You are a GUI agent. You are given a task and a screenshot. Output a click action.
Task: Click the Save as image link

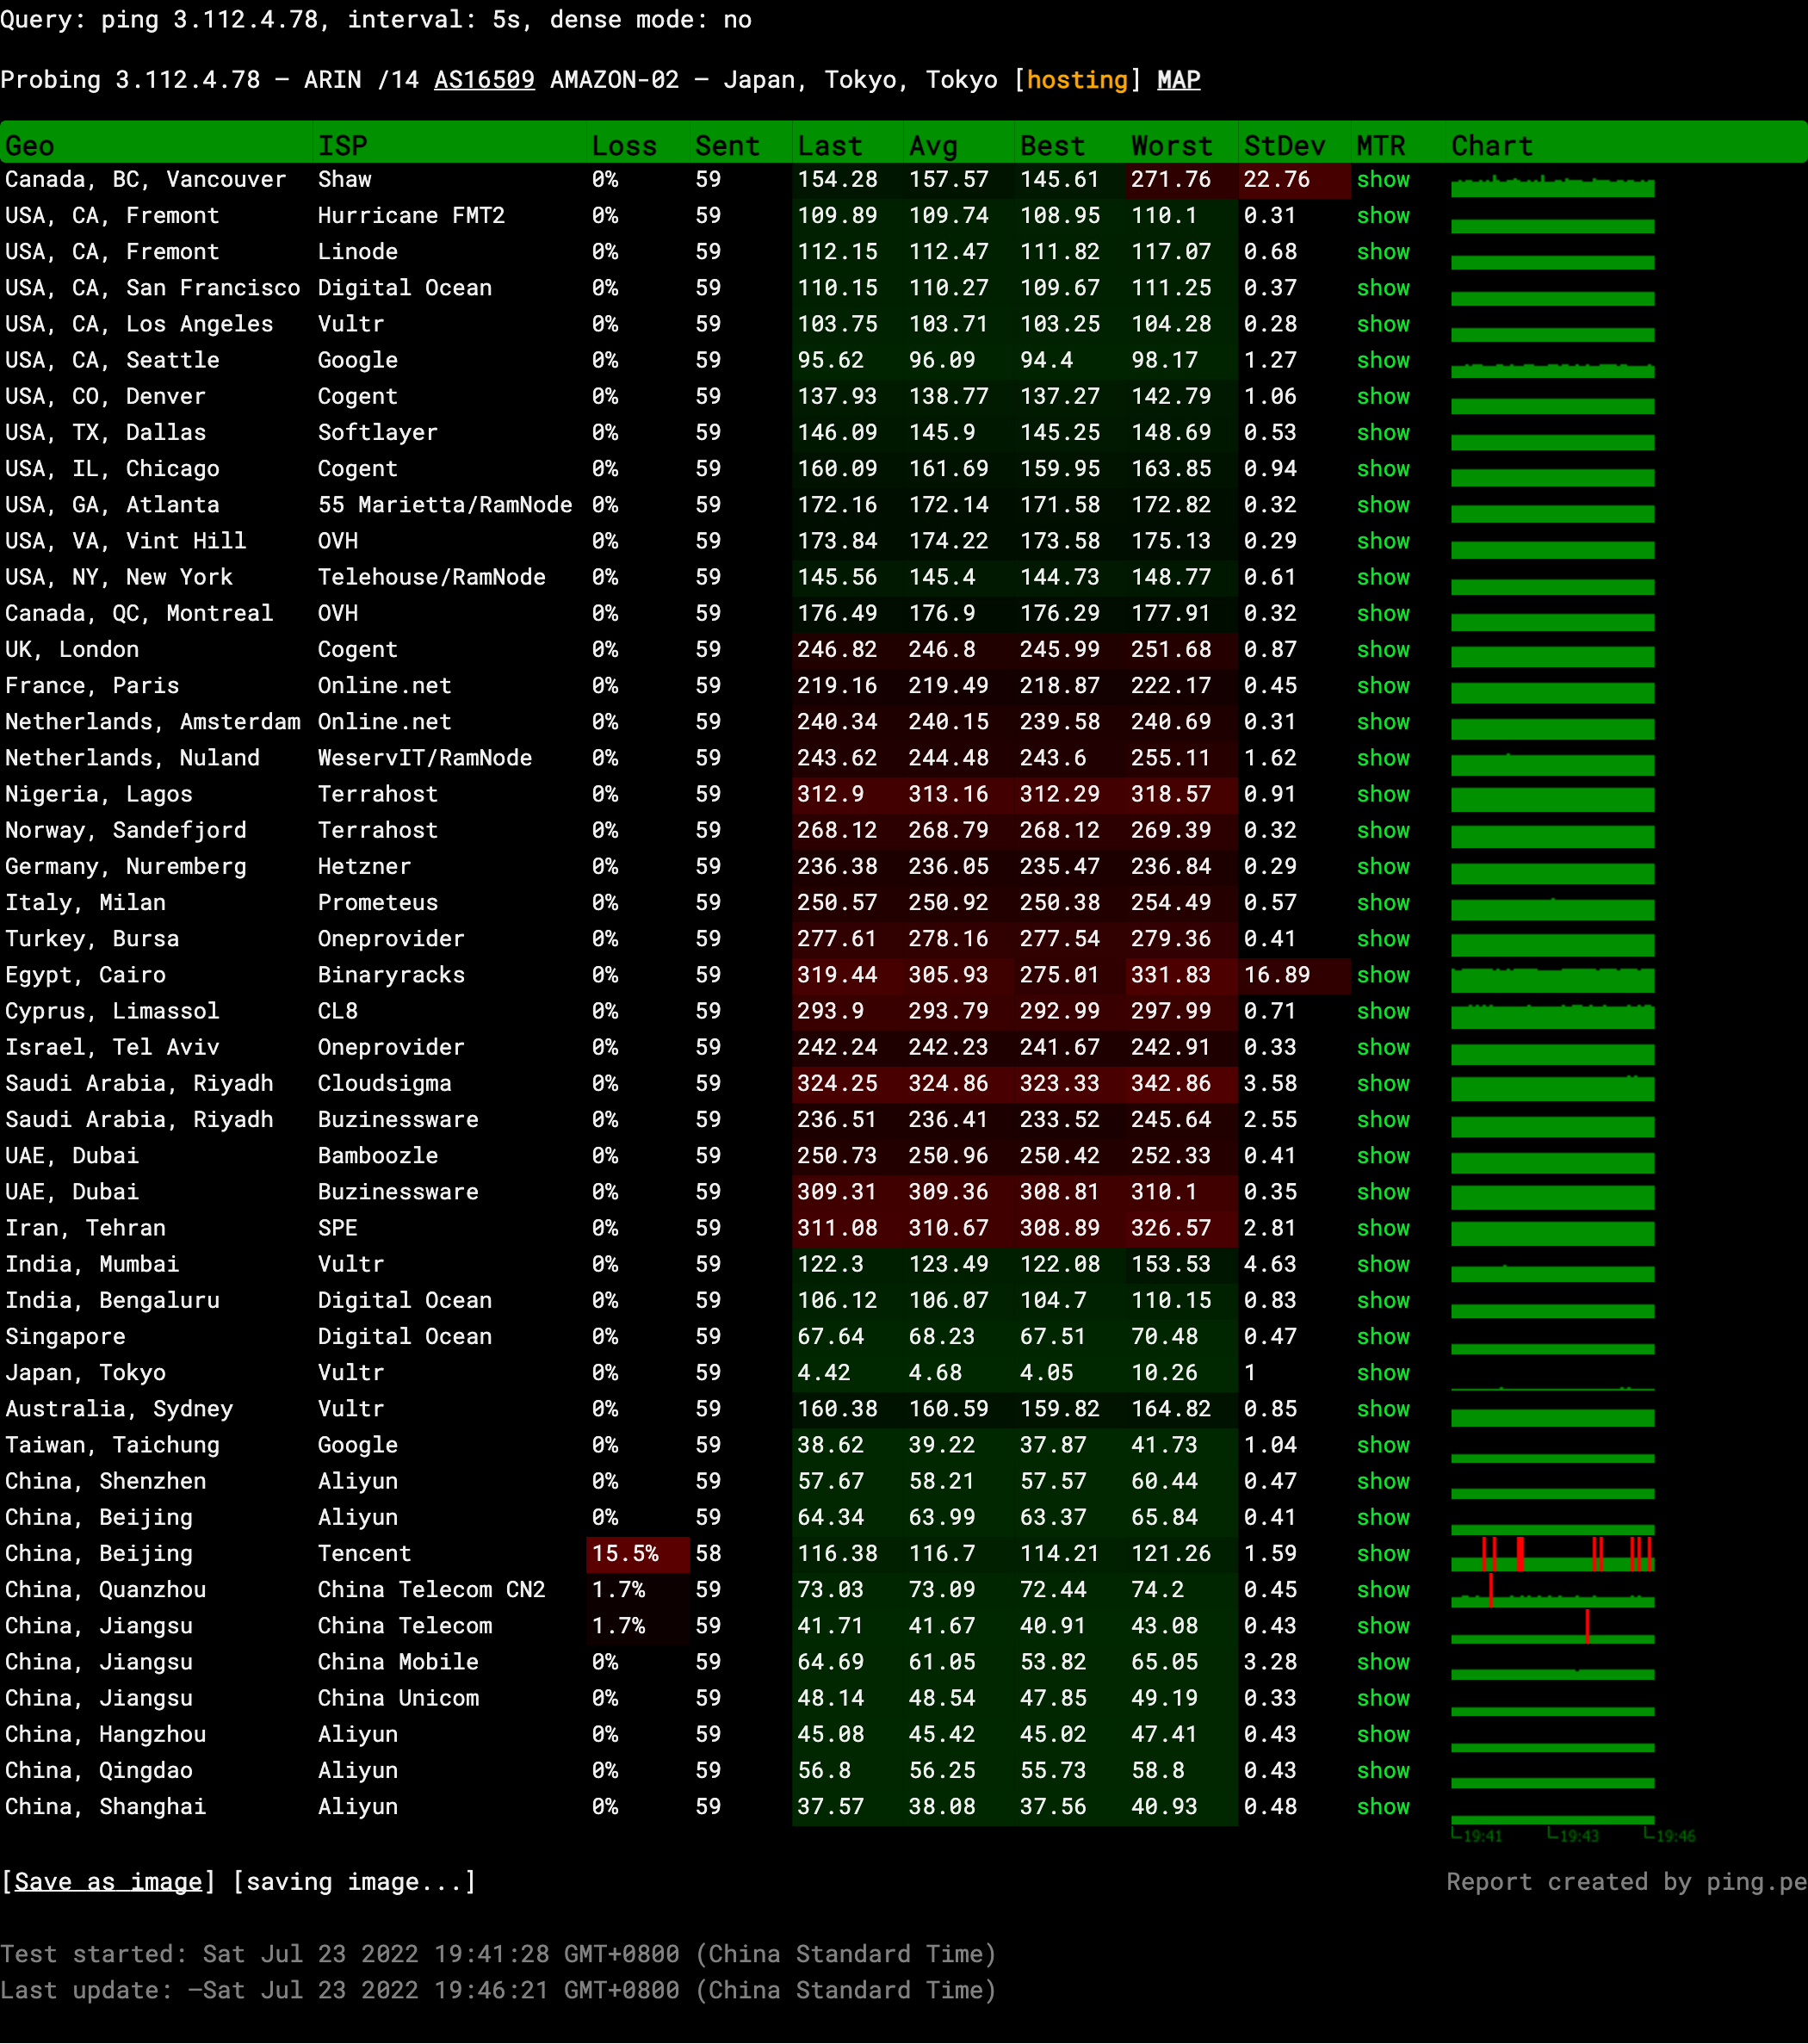coord(108,1881)
